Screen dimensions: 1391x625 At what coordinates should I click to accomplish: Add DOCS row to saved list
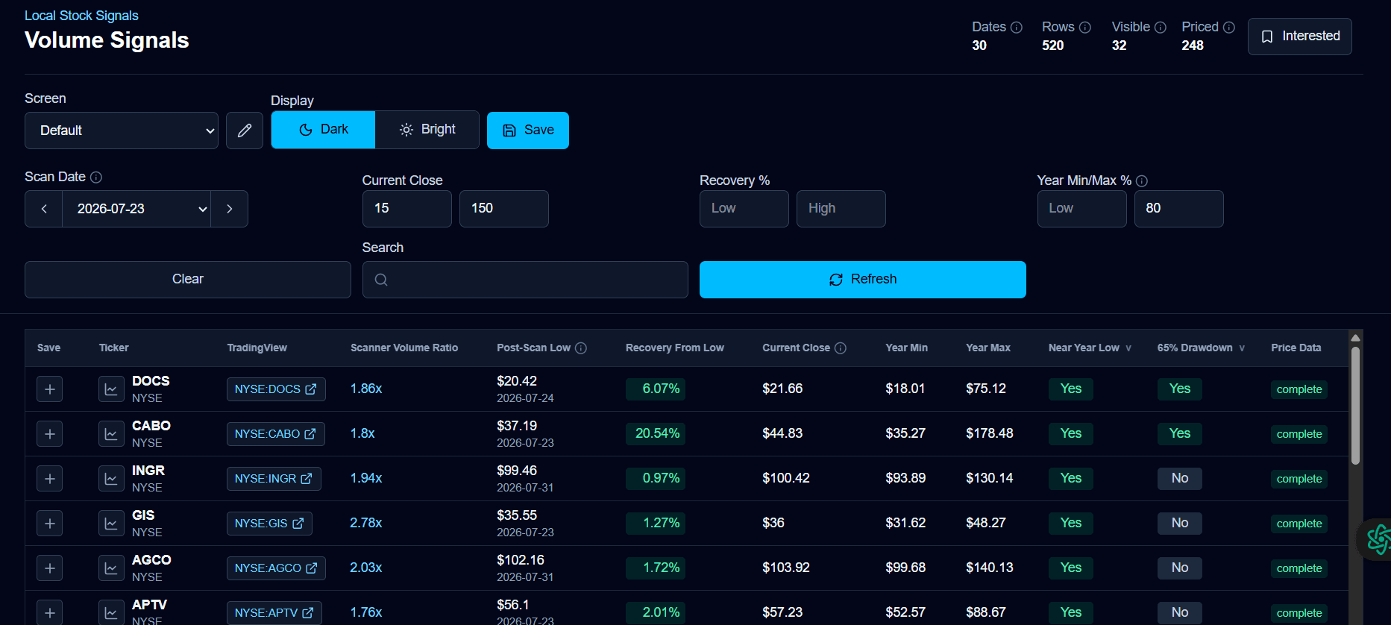pos(50,389)
